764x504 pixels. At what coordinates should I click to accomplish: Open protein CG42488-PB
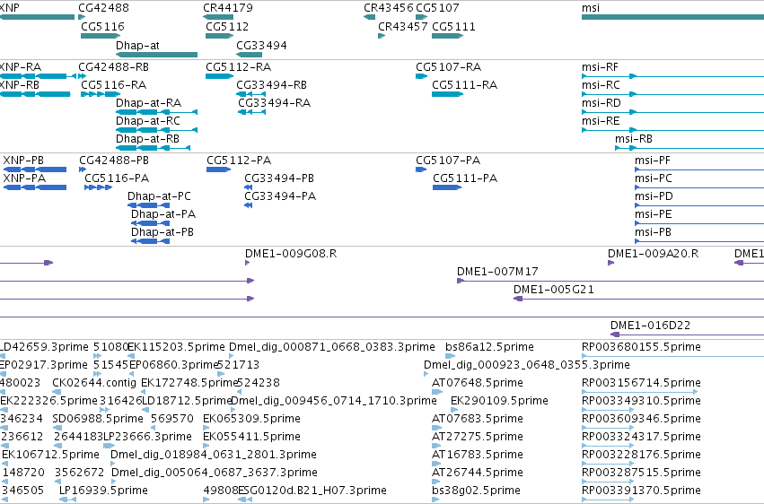114,160
